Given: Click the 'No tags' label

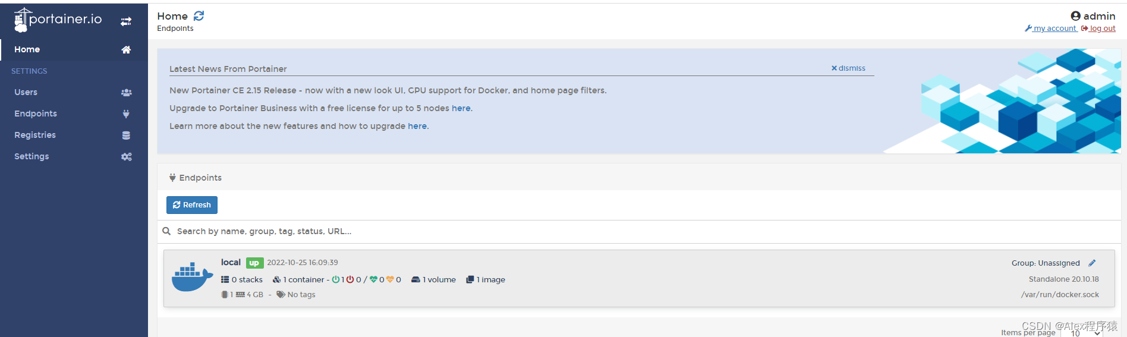Looking at the screenshot, I should [x=301, y=294].
